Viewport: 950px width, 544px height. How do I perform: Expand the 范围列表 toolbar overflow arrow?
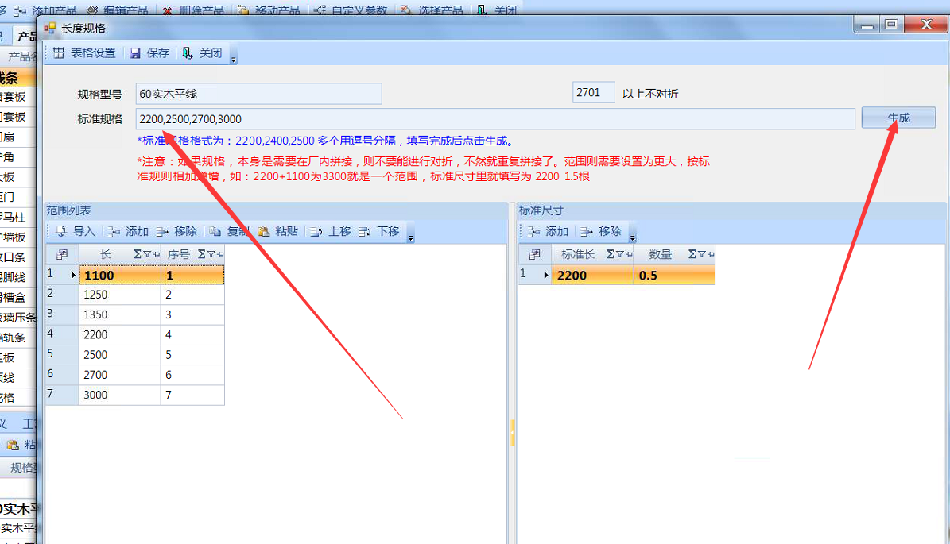[x=410, y=237]
